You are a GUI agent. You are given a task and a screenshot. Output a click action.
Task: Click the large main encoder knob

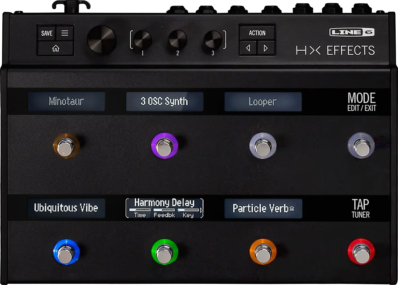[101, 39]
